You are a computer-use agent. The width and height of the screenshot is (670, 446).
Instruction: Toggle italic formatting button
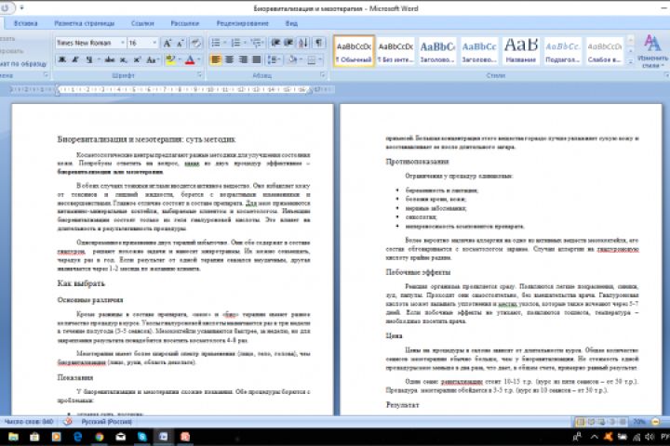[x=75, y=59]
